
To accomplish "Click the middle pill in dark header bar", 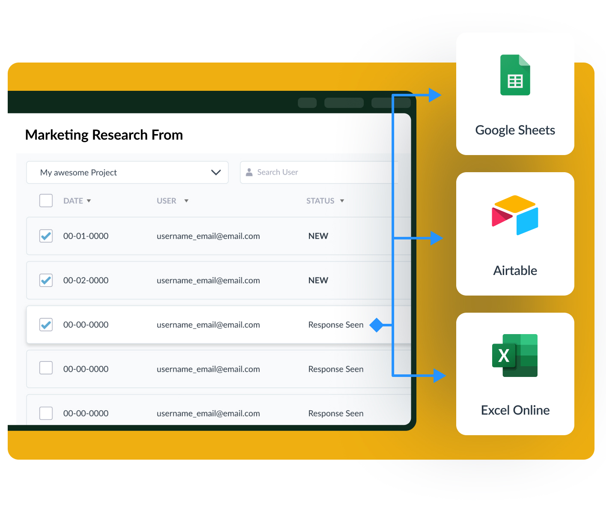I will tap(344, 103).
